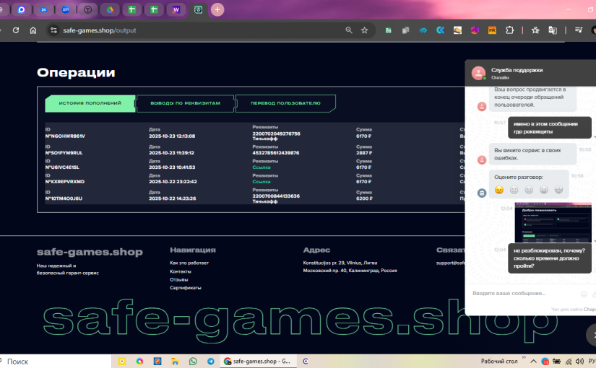The image size is (596, 368).
Task: Open a new browser tab
Action: point(217,10)
